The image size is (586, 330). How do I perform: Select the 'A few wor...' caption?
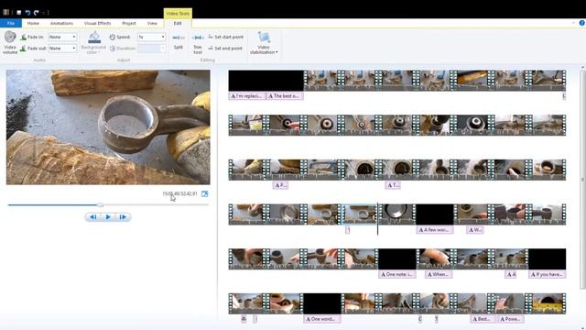tap(435, 230)
